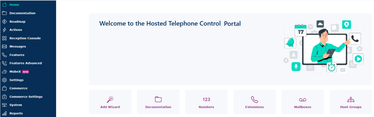The image size is (374, 117).
Task: Click the Reception Console grid icon
Action: tap(4, 38)
